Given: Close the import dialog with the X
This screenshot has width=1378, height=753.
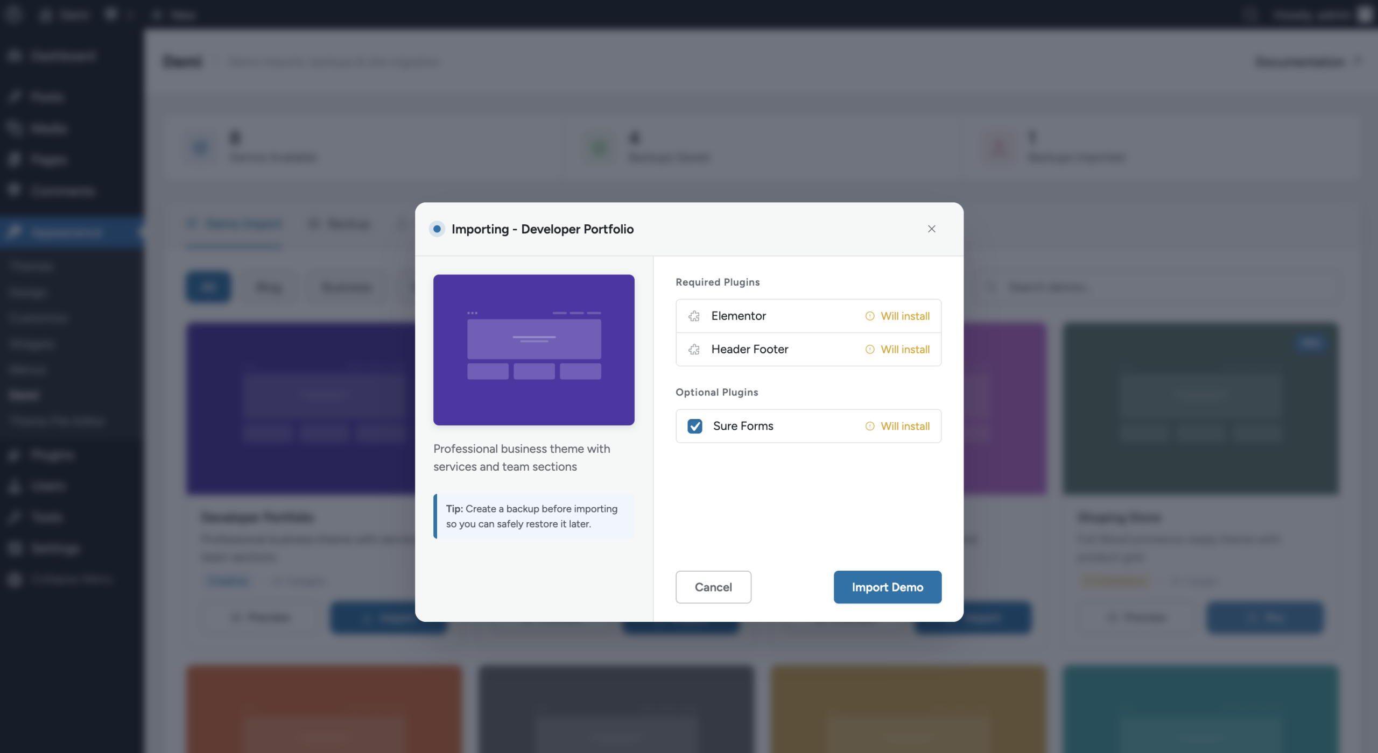Looking at the screenshot, I should pyautogui.click(x=931, y=229).
